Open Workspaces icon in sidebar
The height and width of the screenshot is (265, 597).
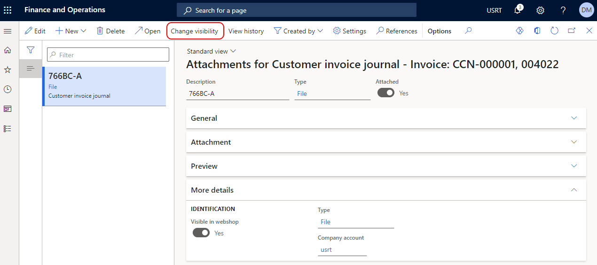[8, 109]
